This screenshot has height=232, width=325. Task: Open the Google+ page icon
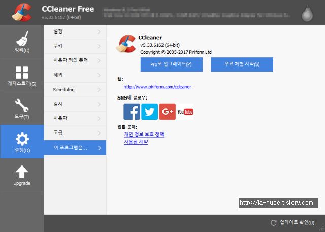167,112
